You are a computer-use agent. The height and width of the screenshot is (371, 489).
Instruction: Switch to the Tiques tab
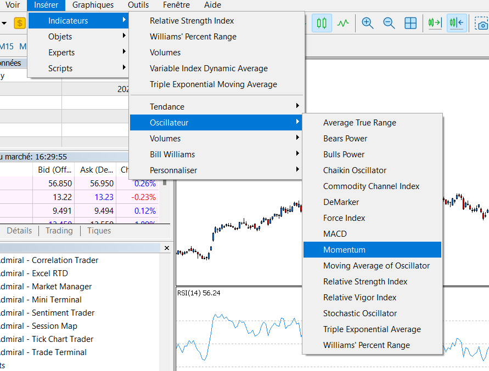point(99,231)
